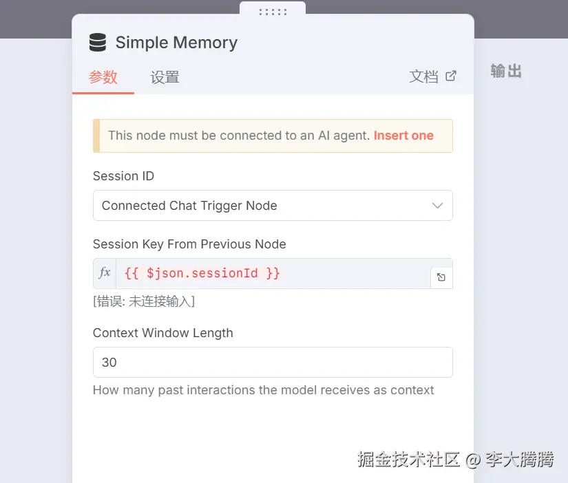
Task: Click the {{ $json.sessionId }} expression field
Action: [273, 273]
